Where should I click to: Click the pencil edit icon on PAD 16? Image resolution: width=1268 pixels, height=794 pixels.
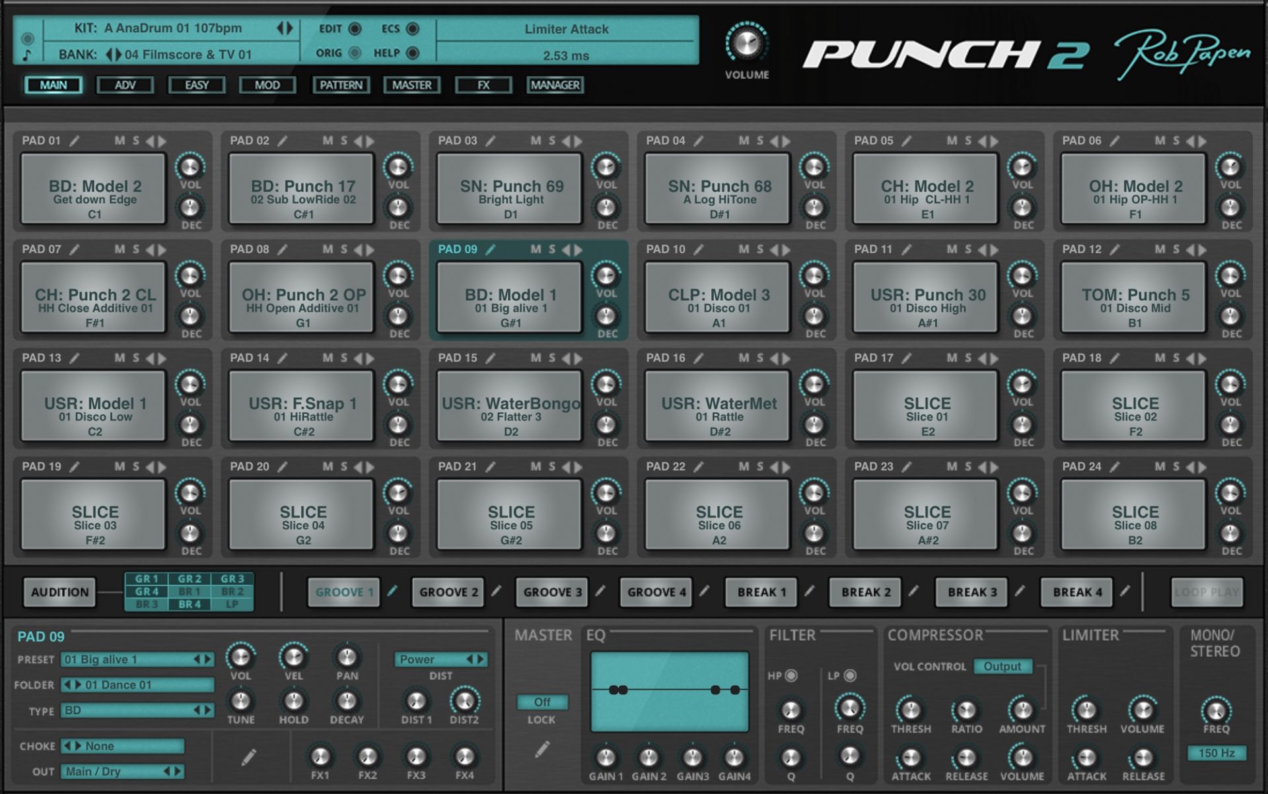pos(699,358)
